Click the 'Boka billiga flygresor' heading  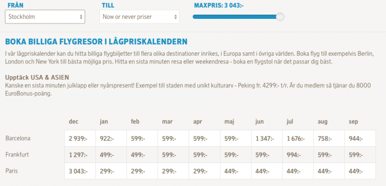point(96,42)
